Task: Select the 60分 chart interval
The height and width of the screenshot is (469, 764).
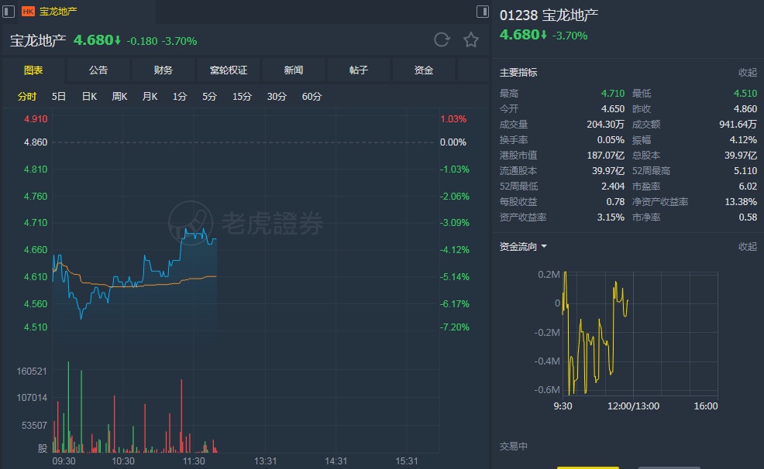Action: point(311,97)
